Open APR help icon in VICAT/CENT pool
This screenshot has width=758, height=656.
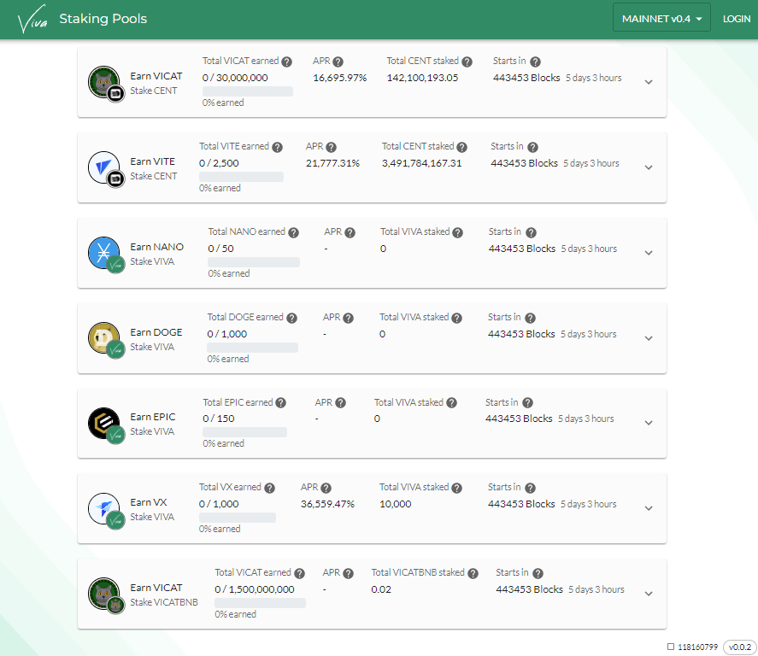coord(338,61)
